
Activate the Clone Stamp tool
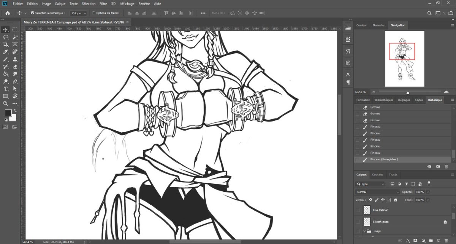[x=15, y=59]
